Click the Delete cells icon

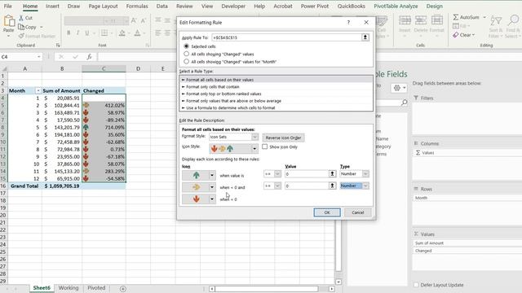421,20
